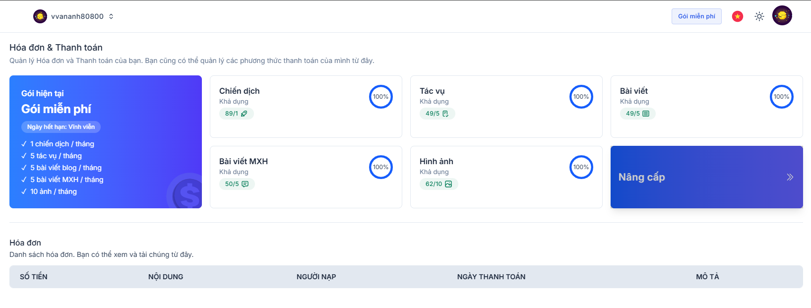Click the double chevron on Nâng cấp
The height and width of the screenshot is (308, 811).
[x=790, y=177]
